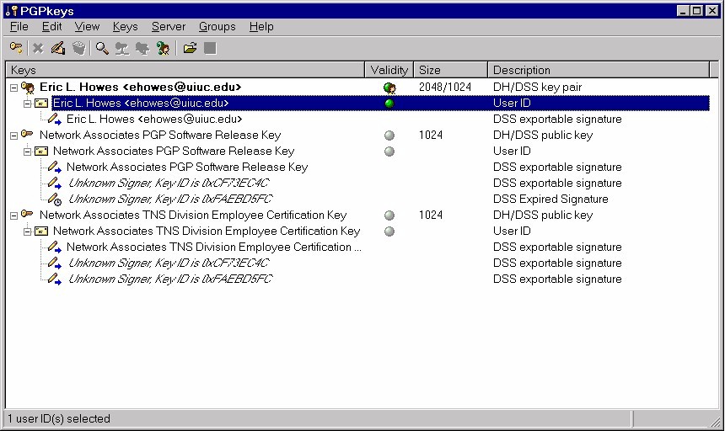Click key icon of TNS Division Certification Key

click(27, 215)
